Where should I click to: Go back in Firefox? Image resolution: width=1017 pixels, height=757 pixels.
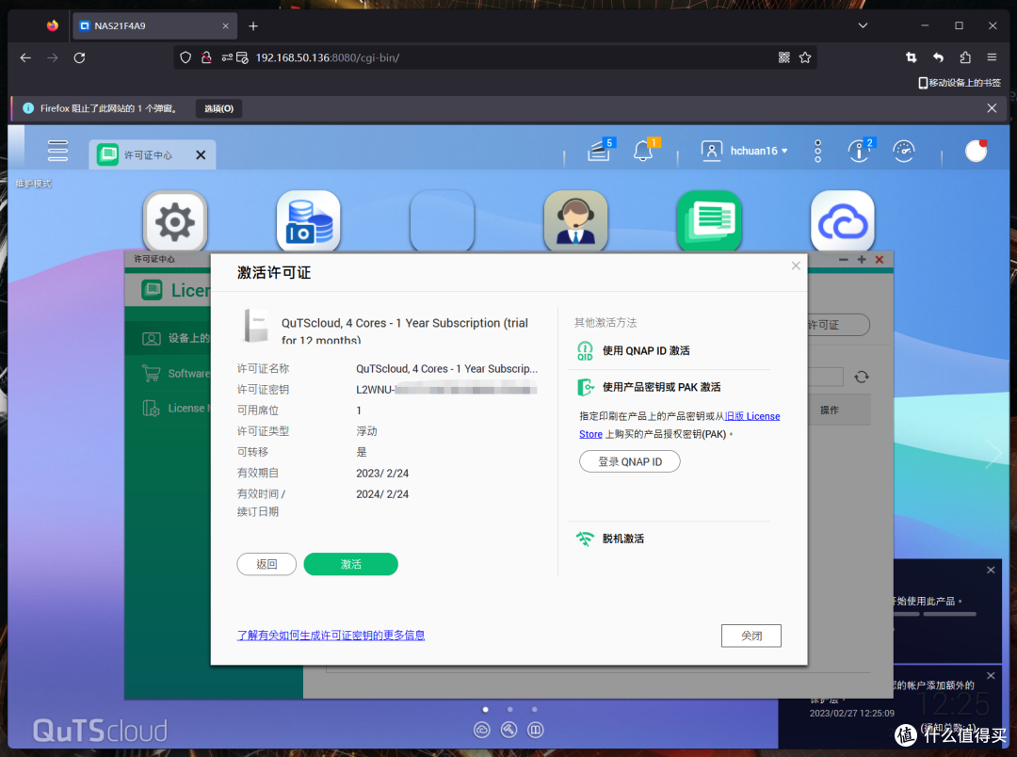(x=25, y=57)
